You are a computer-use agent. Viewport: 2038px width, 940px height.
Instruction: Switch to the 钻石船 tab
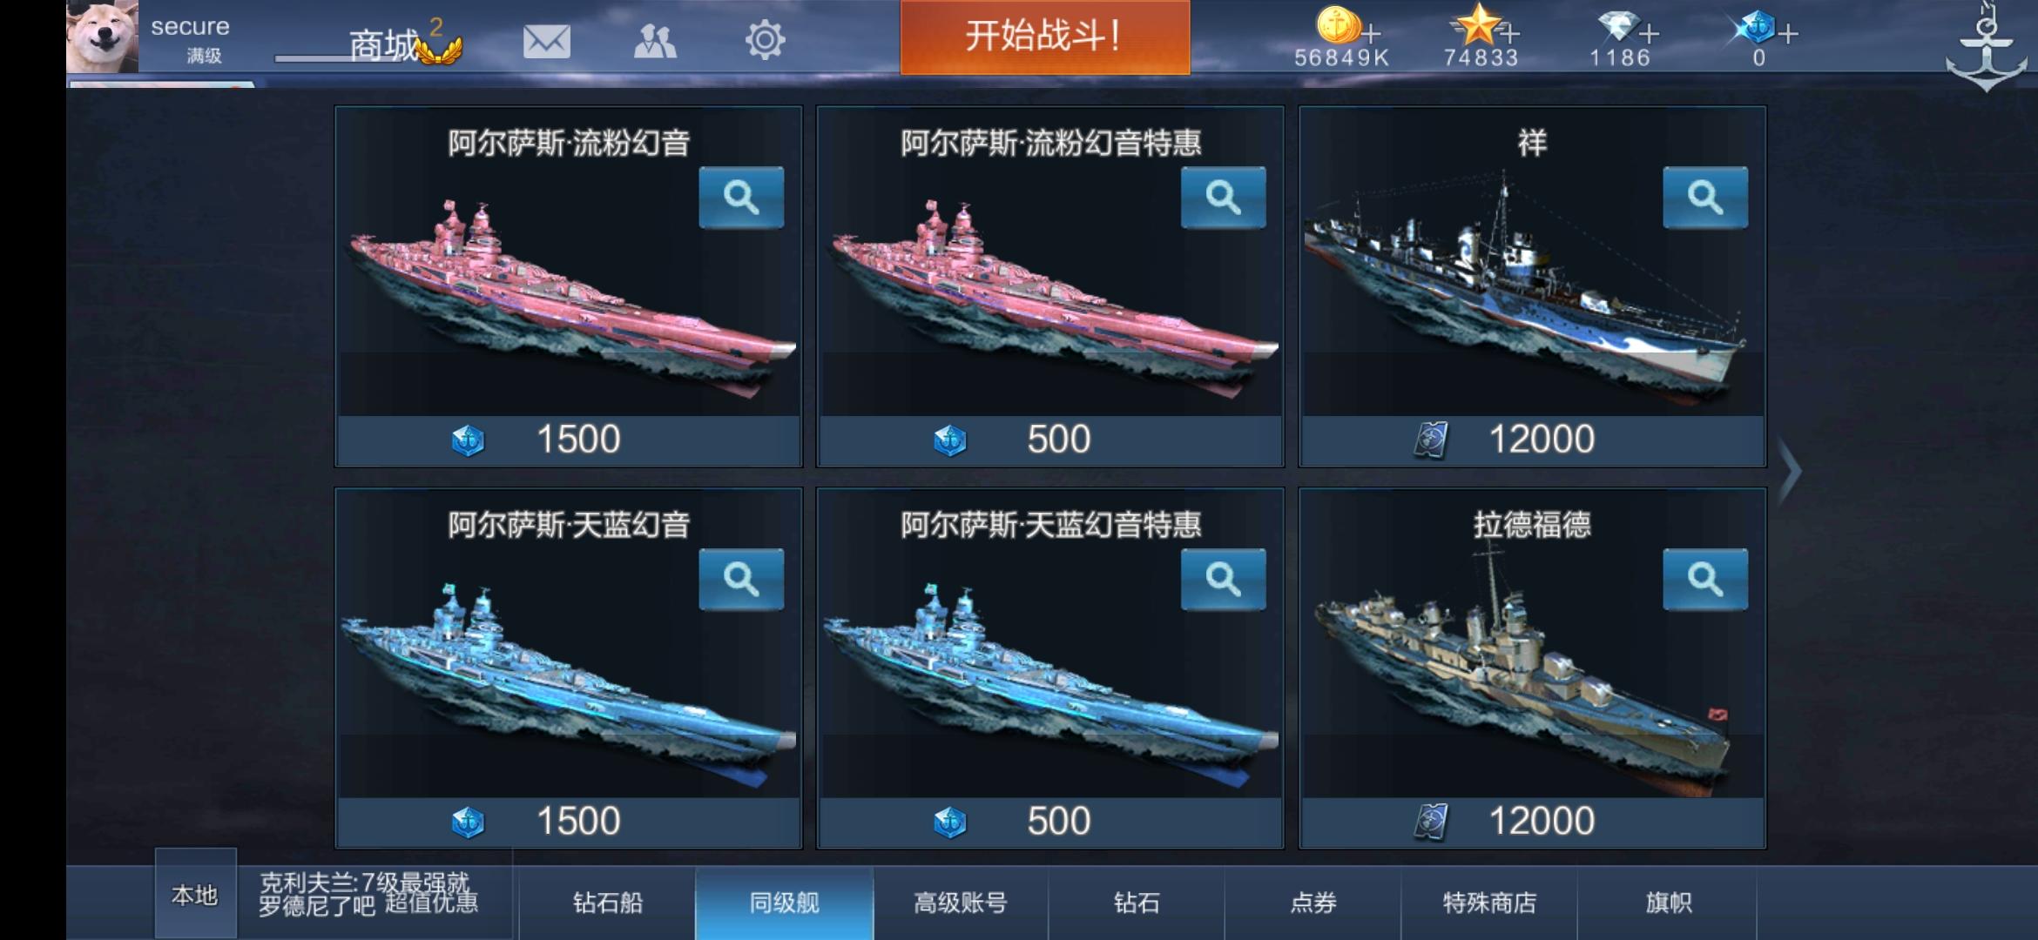608,903
